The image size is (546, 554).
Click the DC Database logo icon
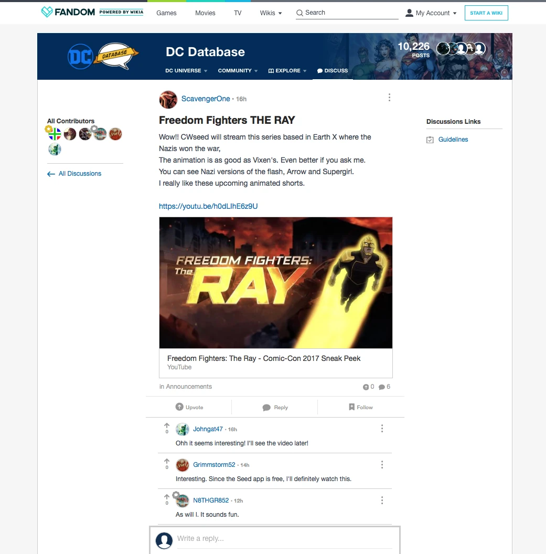point(80,56)
